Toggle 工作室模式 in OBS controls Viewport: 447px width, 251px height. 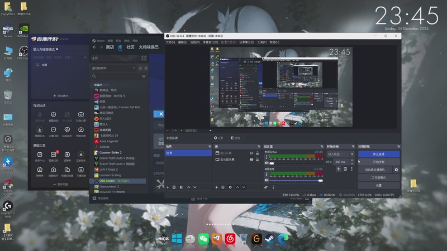point(379,177)
